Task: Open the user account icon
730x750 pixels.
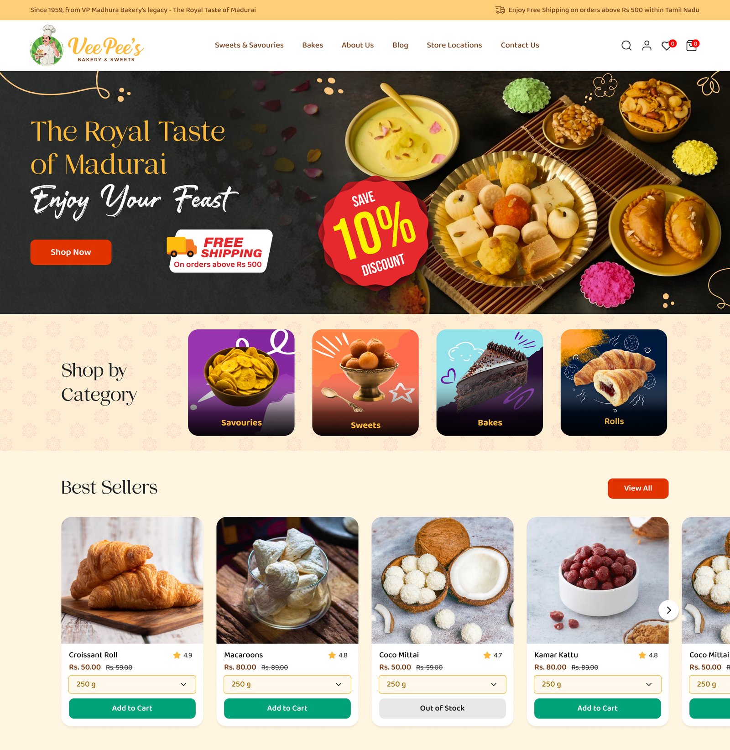Action: click(647, 45)
